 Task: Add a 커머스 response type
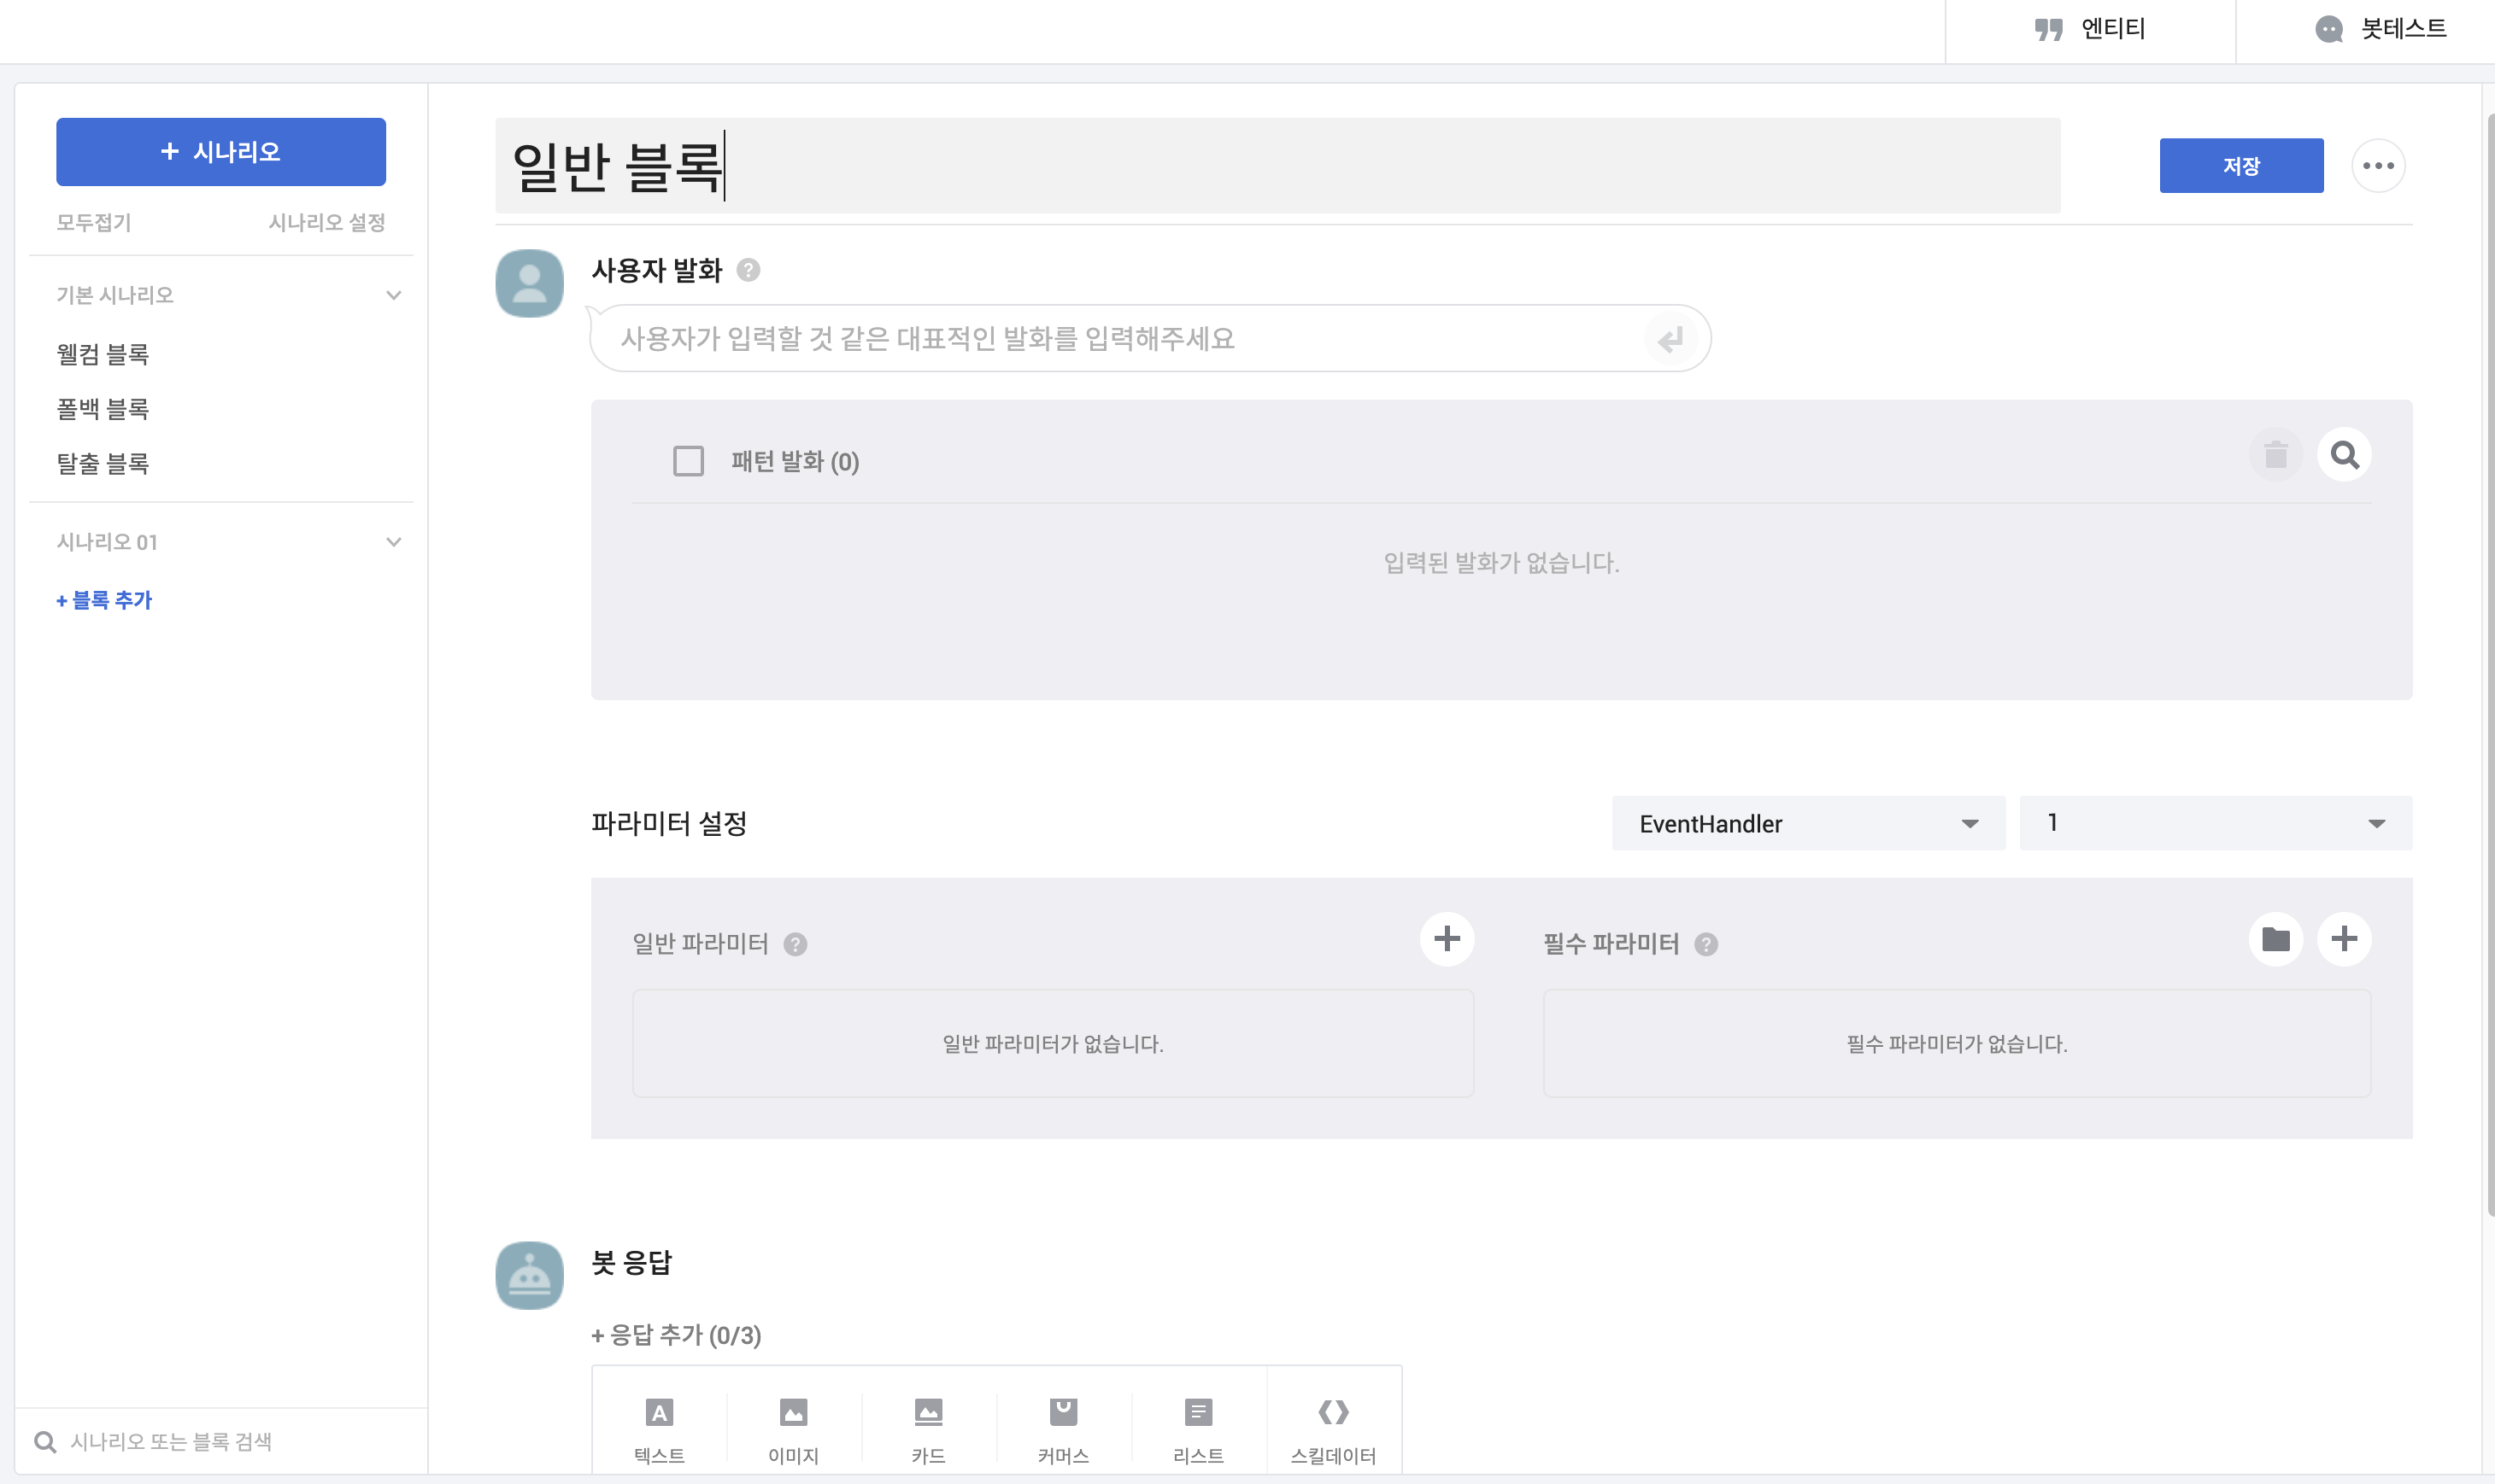(x=1064, y=1429)
